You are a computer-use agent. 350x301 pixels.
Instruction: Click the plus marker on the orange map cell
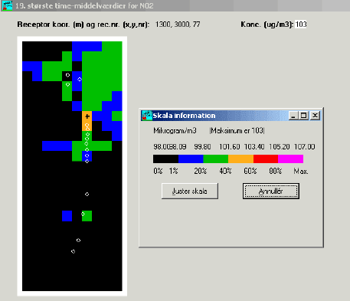click(x=87, y=116)
